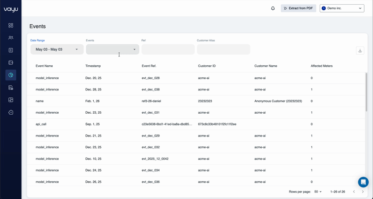This screenshot has height=199, width=373.
Task: Open the Events filter dropdown
Action: [x=112, y=49]
